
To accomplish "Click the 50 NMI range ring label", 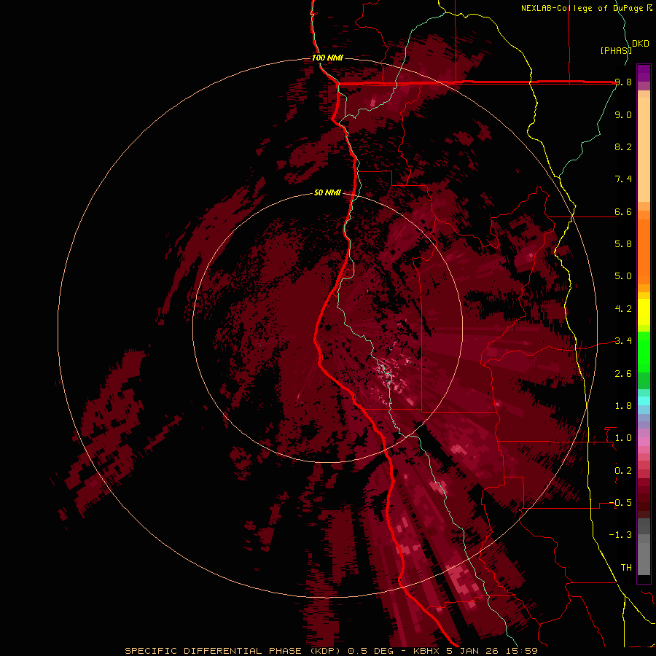I will point(327,193).
